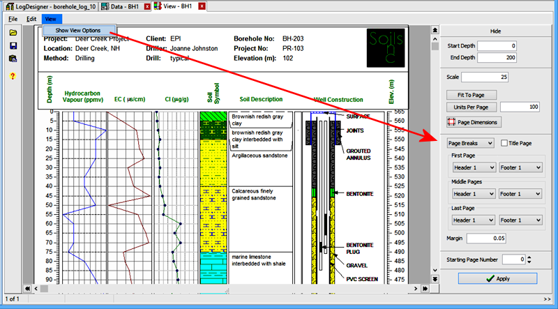
Task: Enable the Title Page checkbox
Action: pyautogui.click(x=504, y=143)
